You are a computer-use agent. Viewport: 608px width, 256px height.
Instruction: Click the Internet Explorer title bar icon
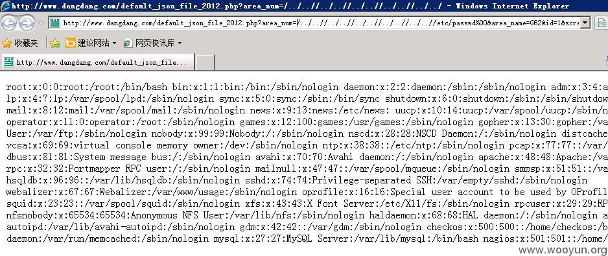point(5,6)
